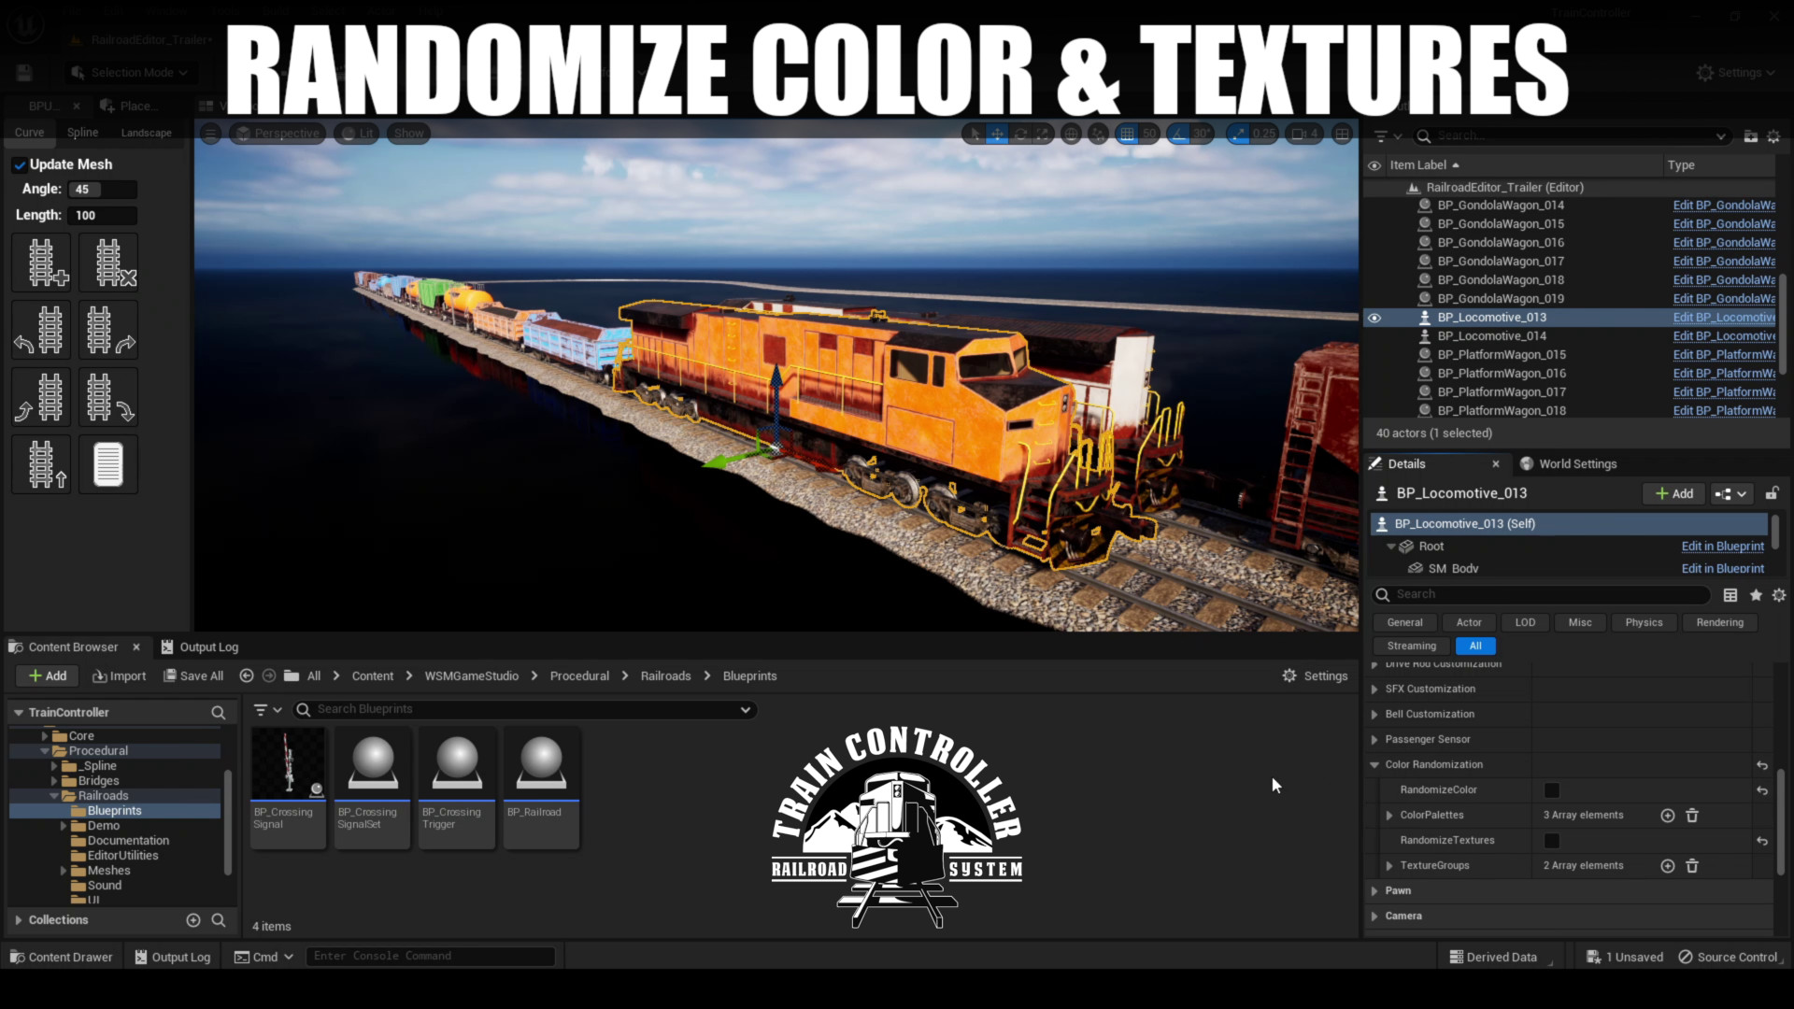Screen dimensions: 1794x1009
Task: Collapse the Color Randomization section
Action: click(x=1374, y=764)
